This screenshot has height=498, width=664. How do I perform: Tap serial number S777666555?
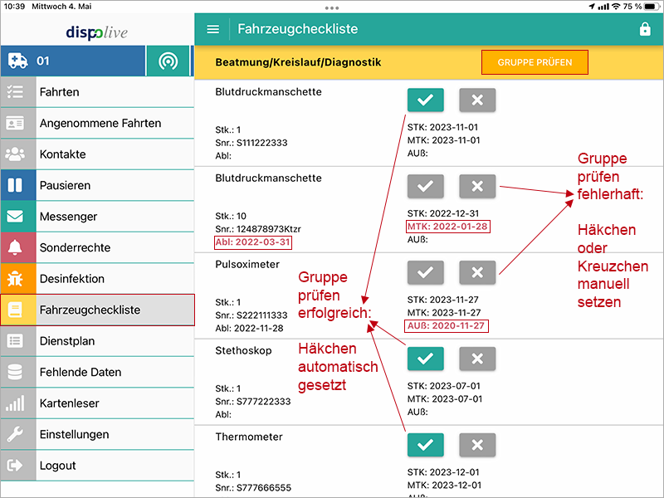(x=264, y=488)
